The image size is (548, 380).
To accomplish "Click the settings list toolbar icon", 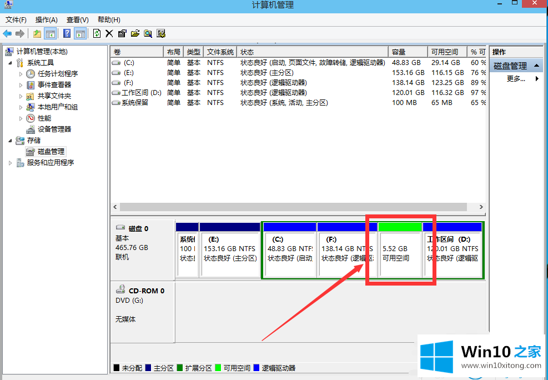I will pos(161,33).
